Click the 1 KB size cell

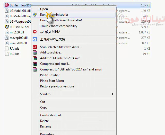pos(147,49)
